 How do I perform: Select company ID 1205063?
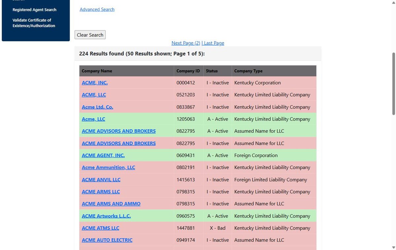click(x=186, y=119)
